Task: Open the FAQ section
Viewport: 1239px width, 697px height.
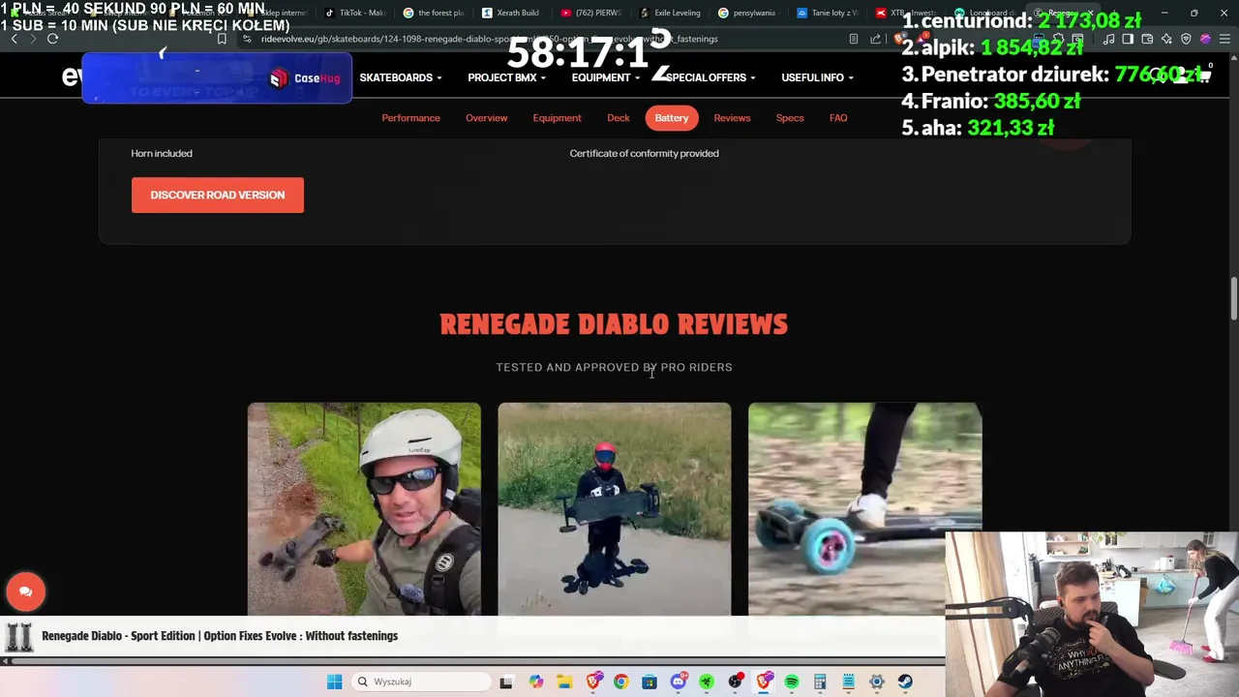Action: click(x=838, y=118)
